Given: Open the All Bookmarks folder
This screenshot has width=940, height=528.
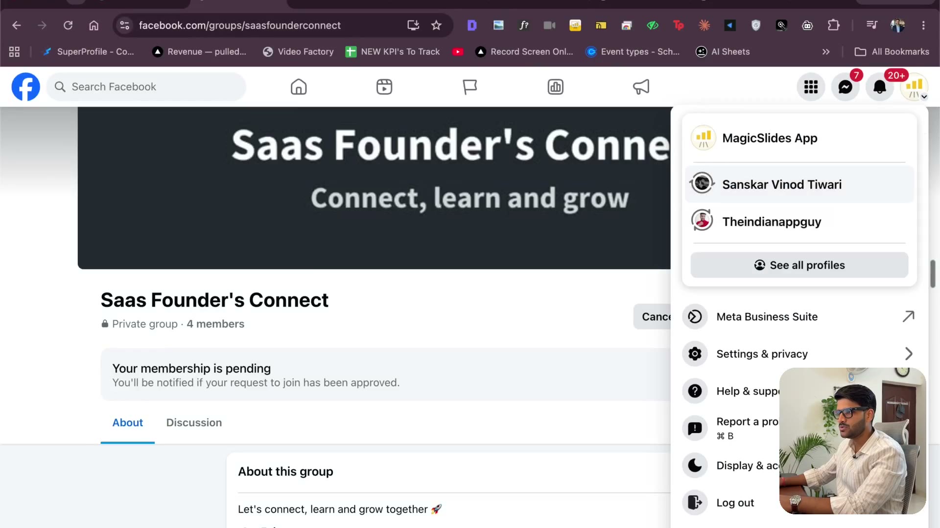Looking at the screenshot, I should click(x=892, y=52).
